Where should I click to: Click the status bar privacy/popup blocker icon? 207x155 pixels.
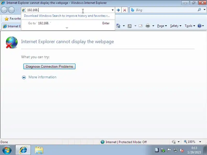[x=174, y=142]
